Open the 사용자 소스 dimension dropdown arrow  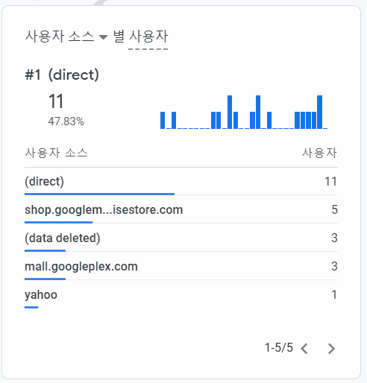coord(103,37)
